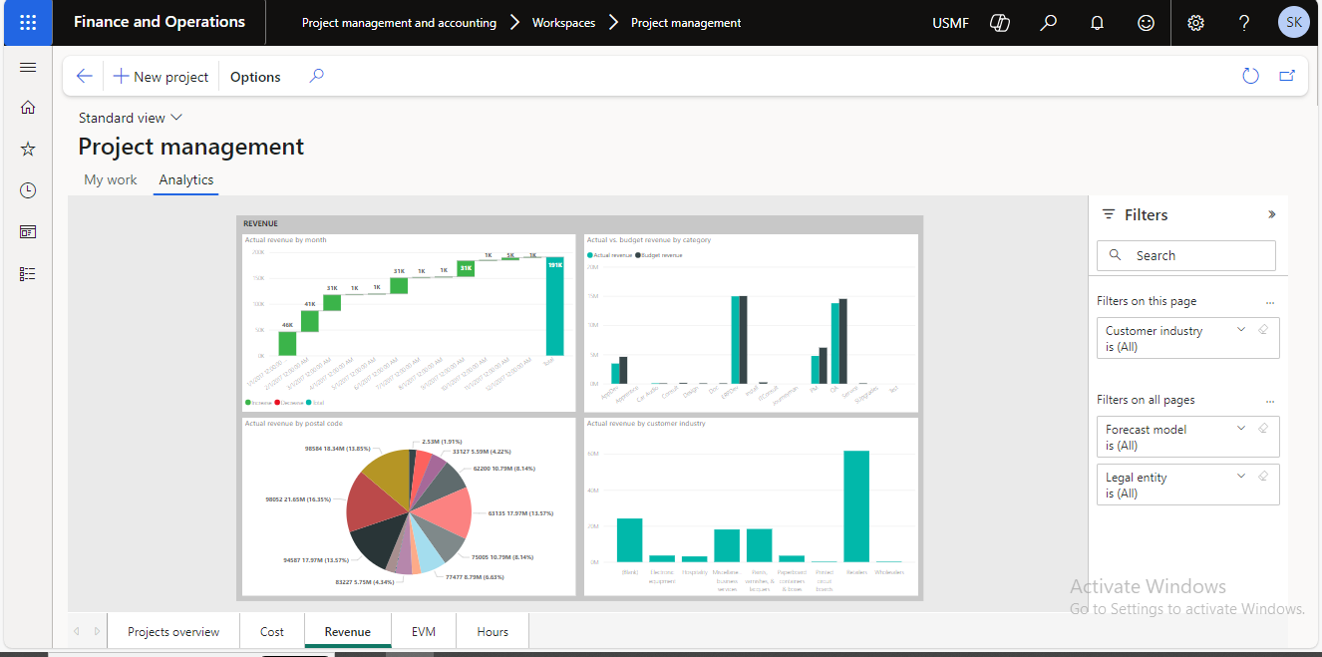Open the notifications bell
Screen dimensions: 1322x657
pos(1098,23)
